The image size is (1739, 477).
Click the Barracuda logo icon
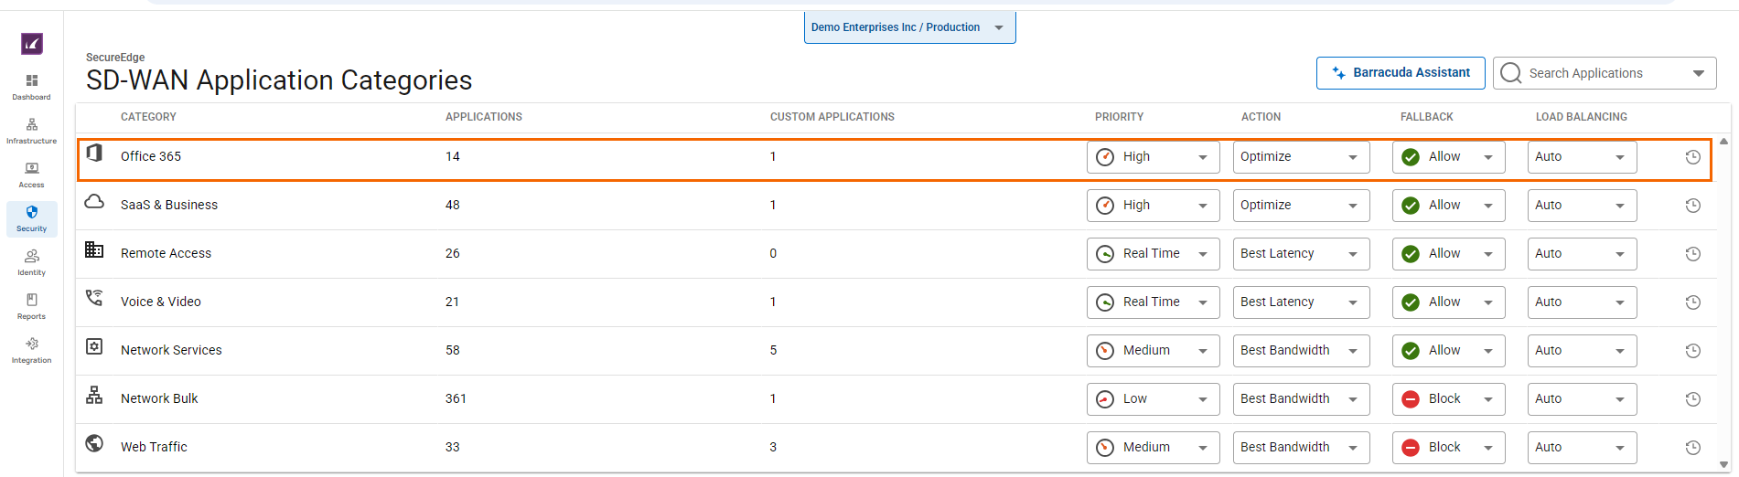pos(32,44)
